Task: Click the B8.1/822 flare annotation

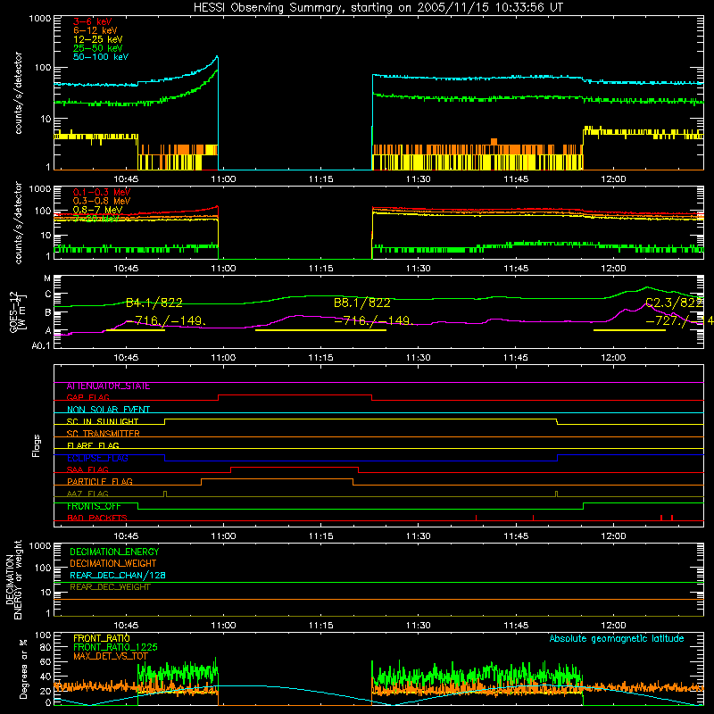Action: pyautogui.click(x=362, y=303)
